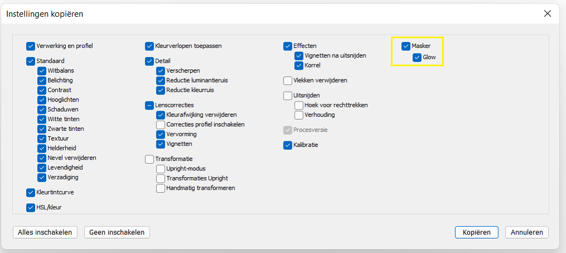Check the Upright-modus option
This screenshot has width=566, height=253.
click(x=161, y=169)
